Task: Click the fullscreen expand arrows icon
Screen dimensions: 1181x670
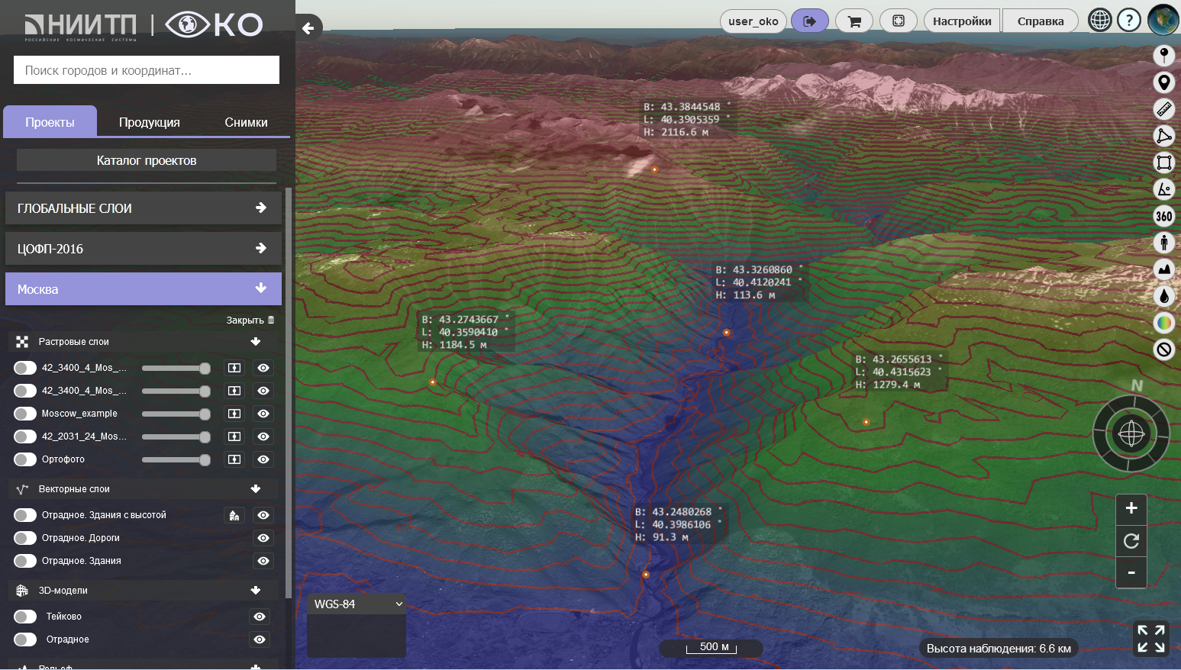Action: pyautogui.click(x=1150, y=639)
